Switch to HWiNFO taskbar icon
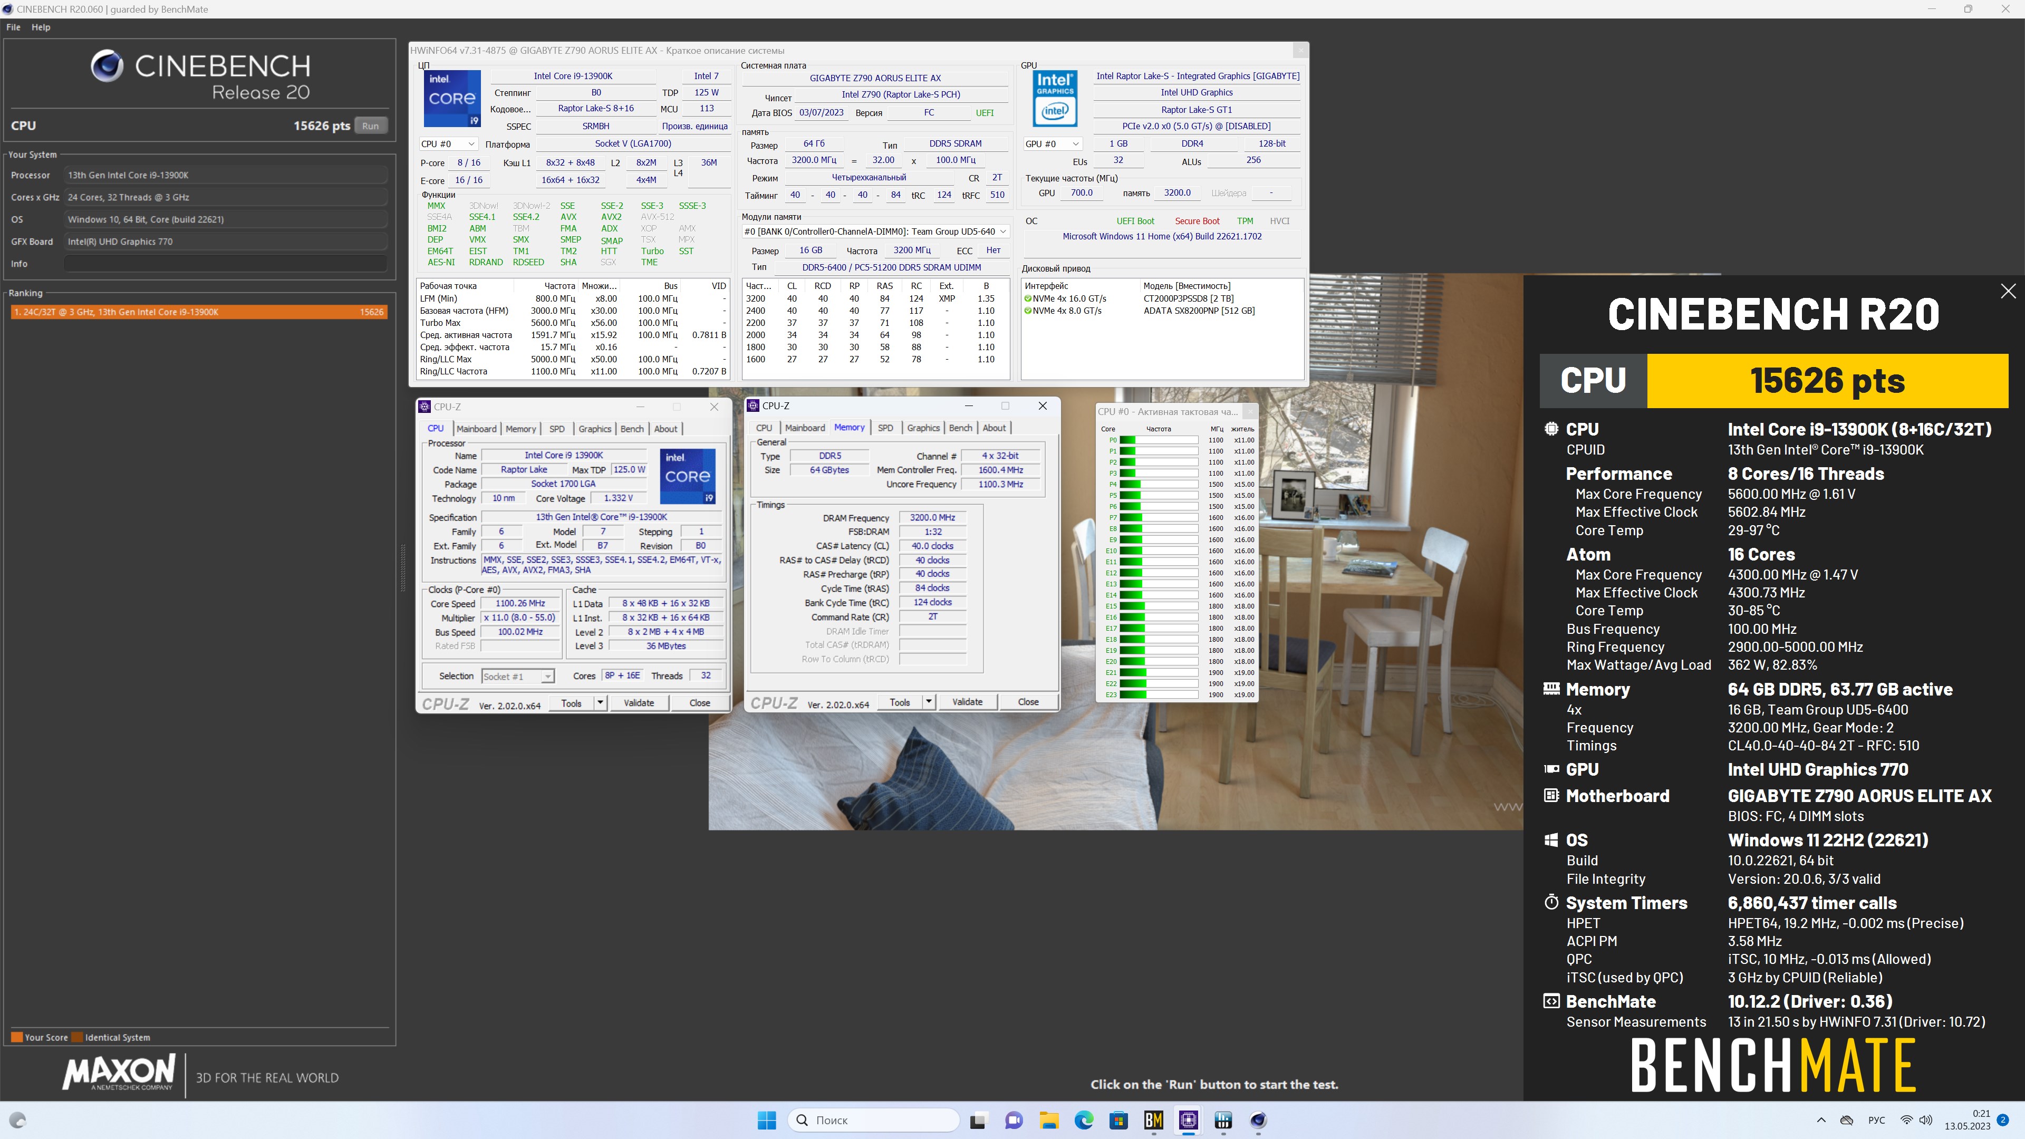The image size is (2025, 1139). click(x=1223, y=1120)
